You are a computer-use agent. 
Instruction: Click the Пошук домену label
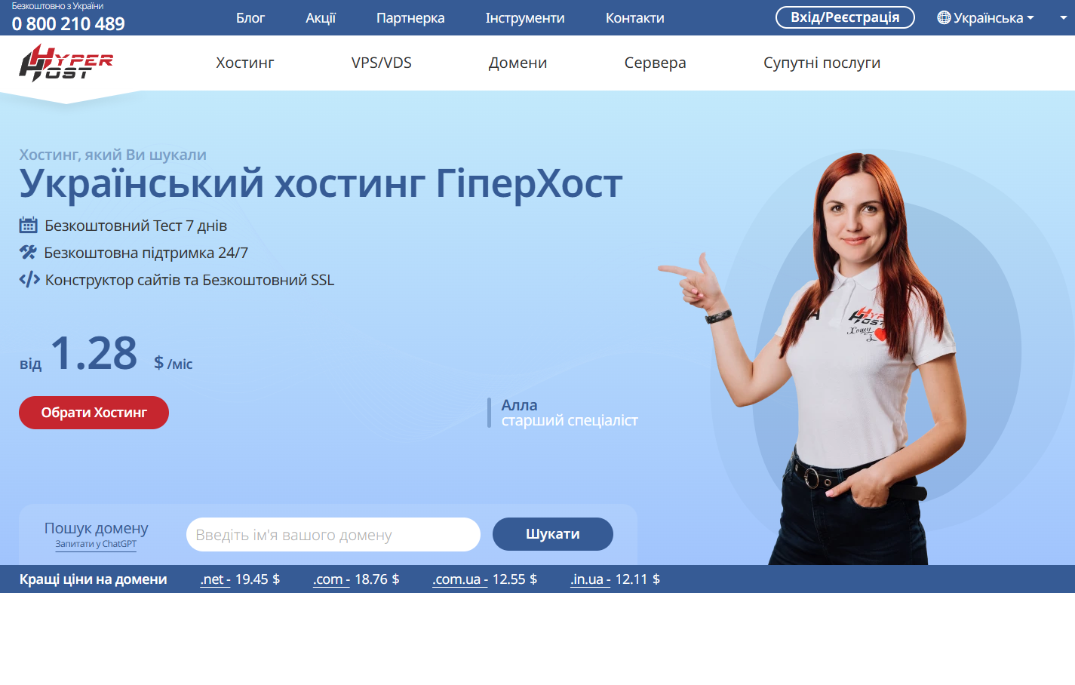(x=96, y=528)
